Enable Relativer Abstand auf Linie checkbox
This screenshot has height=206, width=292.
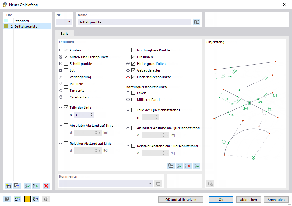tap(66, 143)
